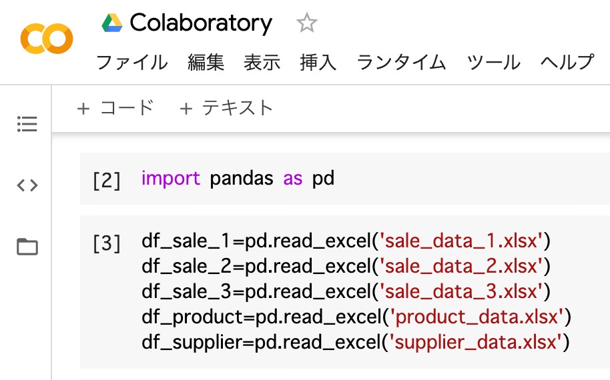Open the code snippets panel

[27, 185]
